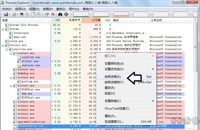Select 设置亲和性(A) from context menu
Image resolution: width=200 pixels, height=130 pixels.
[x=126, y=64]
